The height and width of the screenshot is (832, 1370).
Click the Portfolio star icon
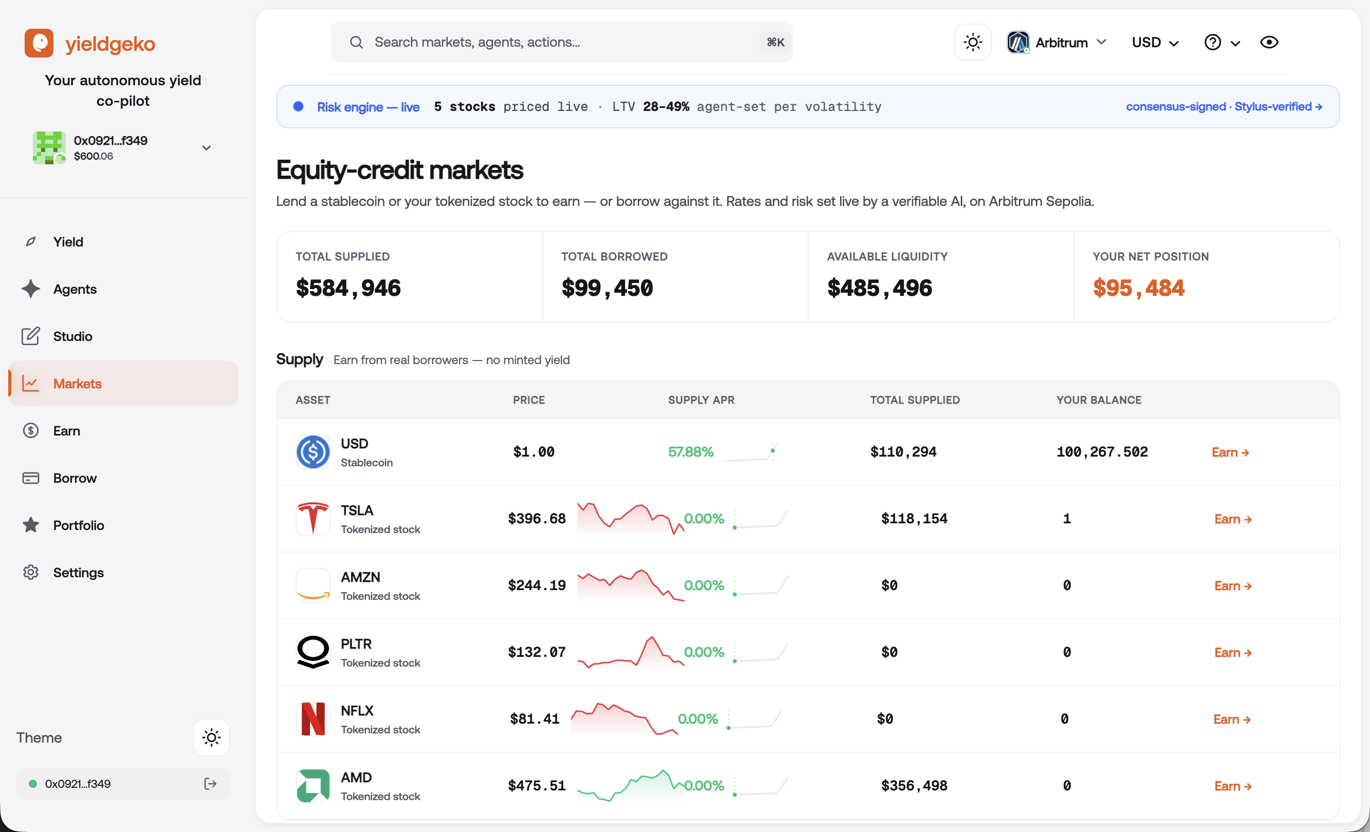[31, 525]
